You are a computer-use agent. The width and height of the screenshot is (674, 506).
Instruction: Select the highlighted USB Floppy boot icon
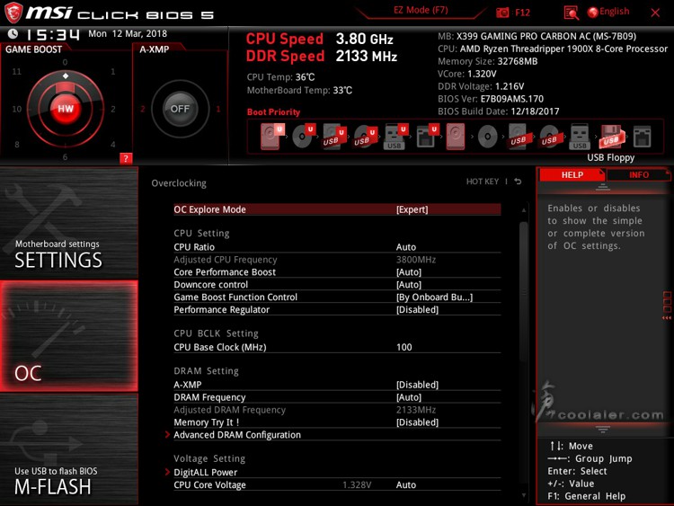click(x=610, y=137)
